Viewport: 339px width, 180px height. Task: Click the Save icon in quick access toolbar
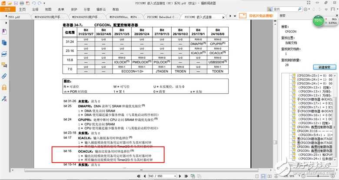(16, 3)
